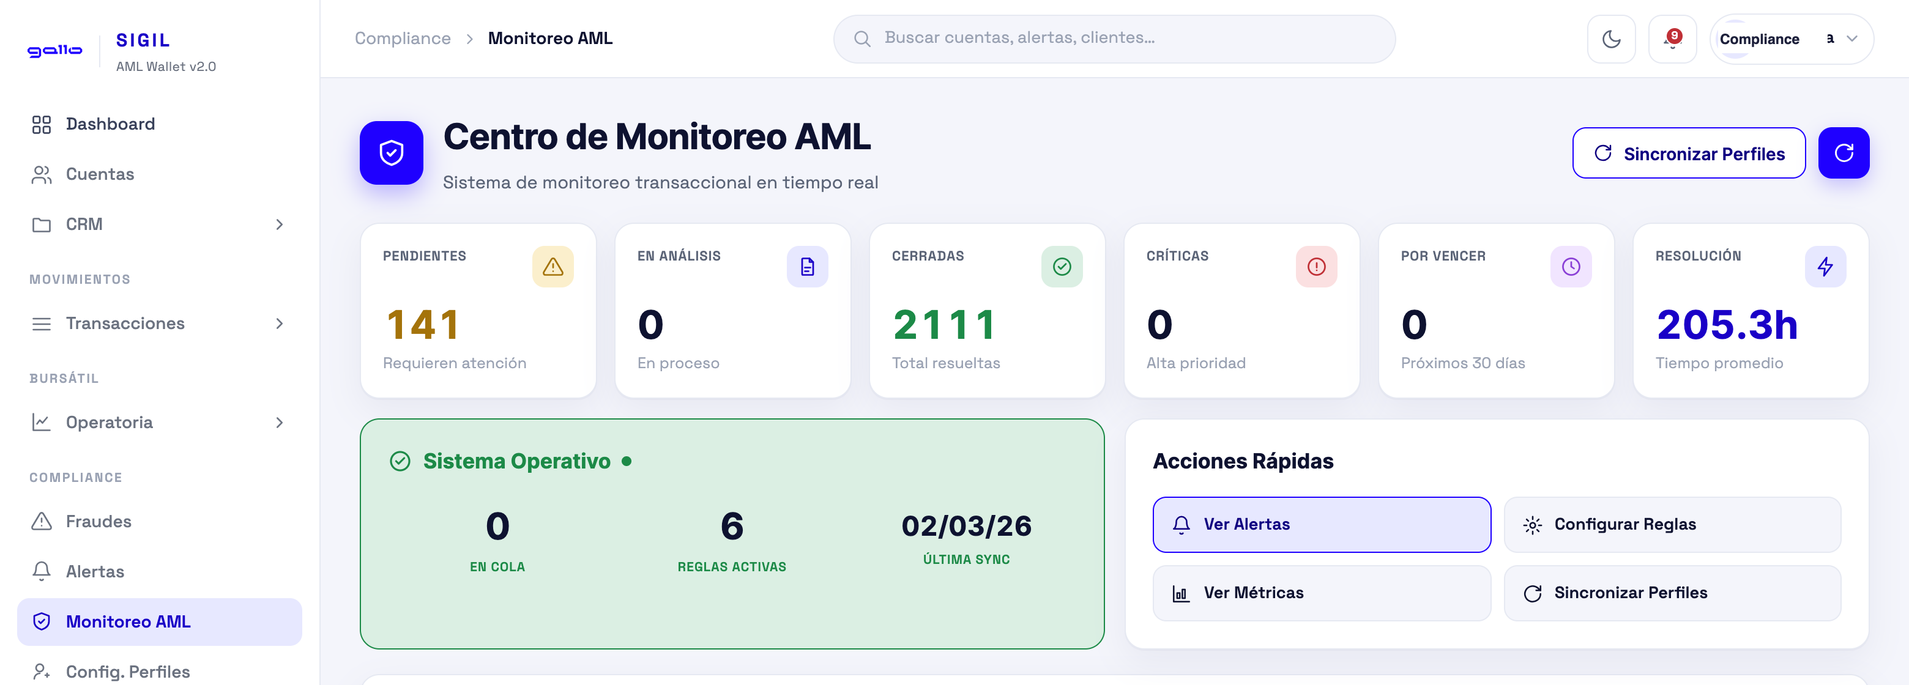Click the 141 pending alerts value
Viewport: 1909px width, 685px height.
(x=423, y=325)
